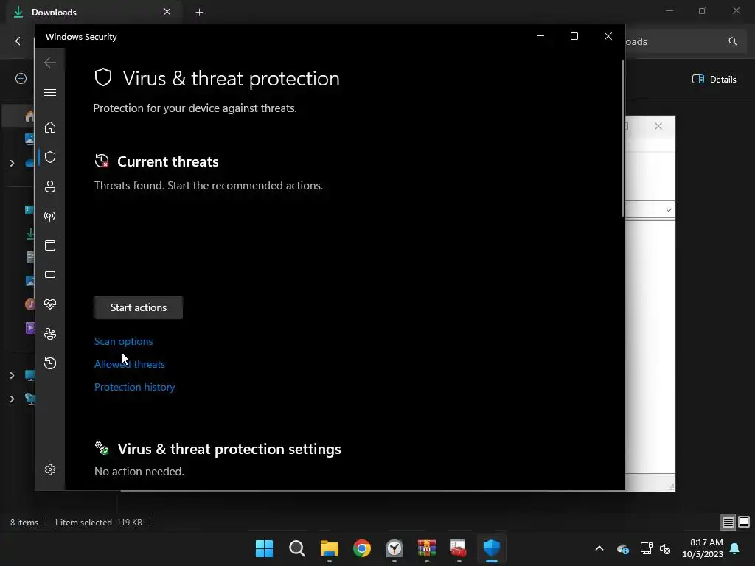The image size is (755, 566).
Task: Click the muted volume tray icon
Action: click(665, 548)
